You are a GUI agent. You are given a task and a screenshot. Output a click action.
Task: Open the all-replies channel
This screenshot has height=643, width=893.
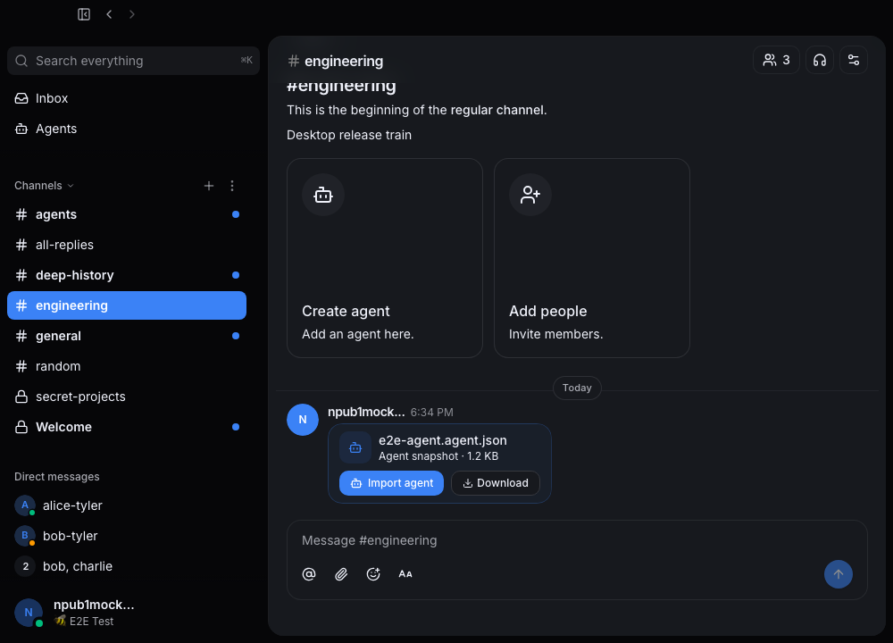[x=127, y=245]
